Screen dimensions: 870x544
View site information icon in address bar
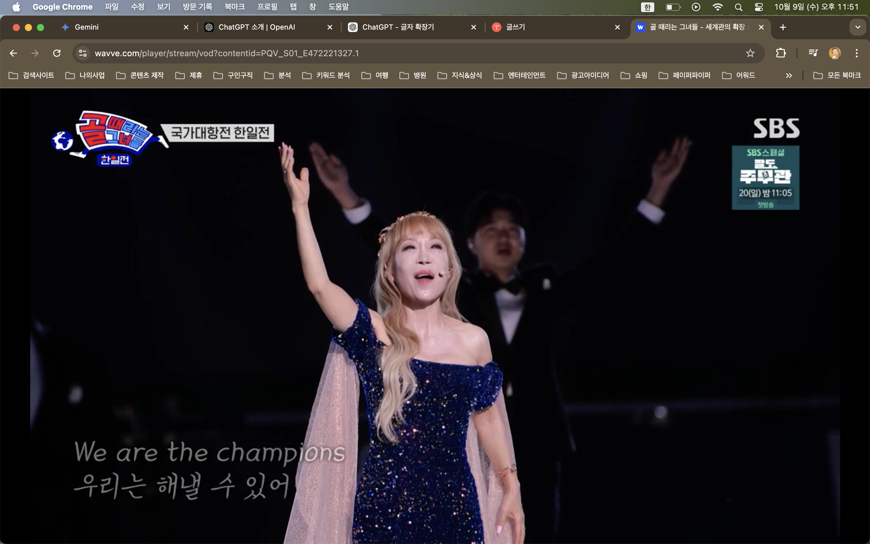(83, 53)
